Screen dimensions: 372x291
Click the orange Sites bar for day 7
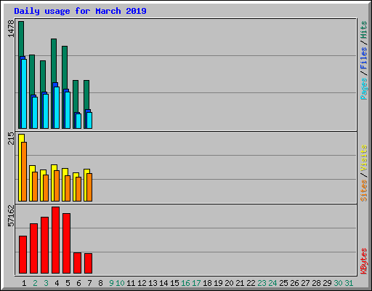click(x=89, y=187)
